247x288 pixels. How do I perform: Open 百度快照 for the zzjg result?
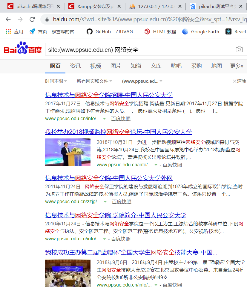(x=122, y=202)
